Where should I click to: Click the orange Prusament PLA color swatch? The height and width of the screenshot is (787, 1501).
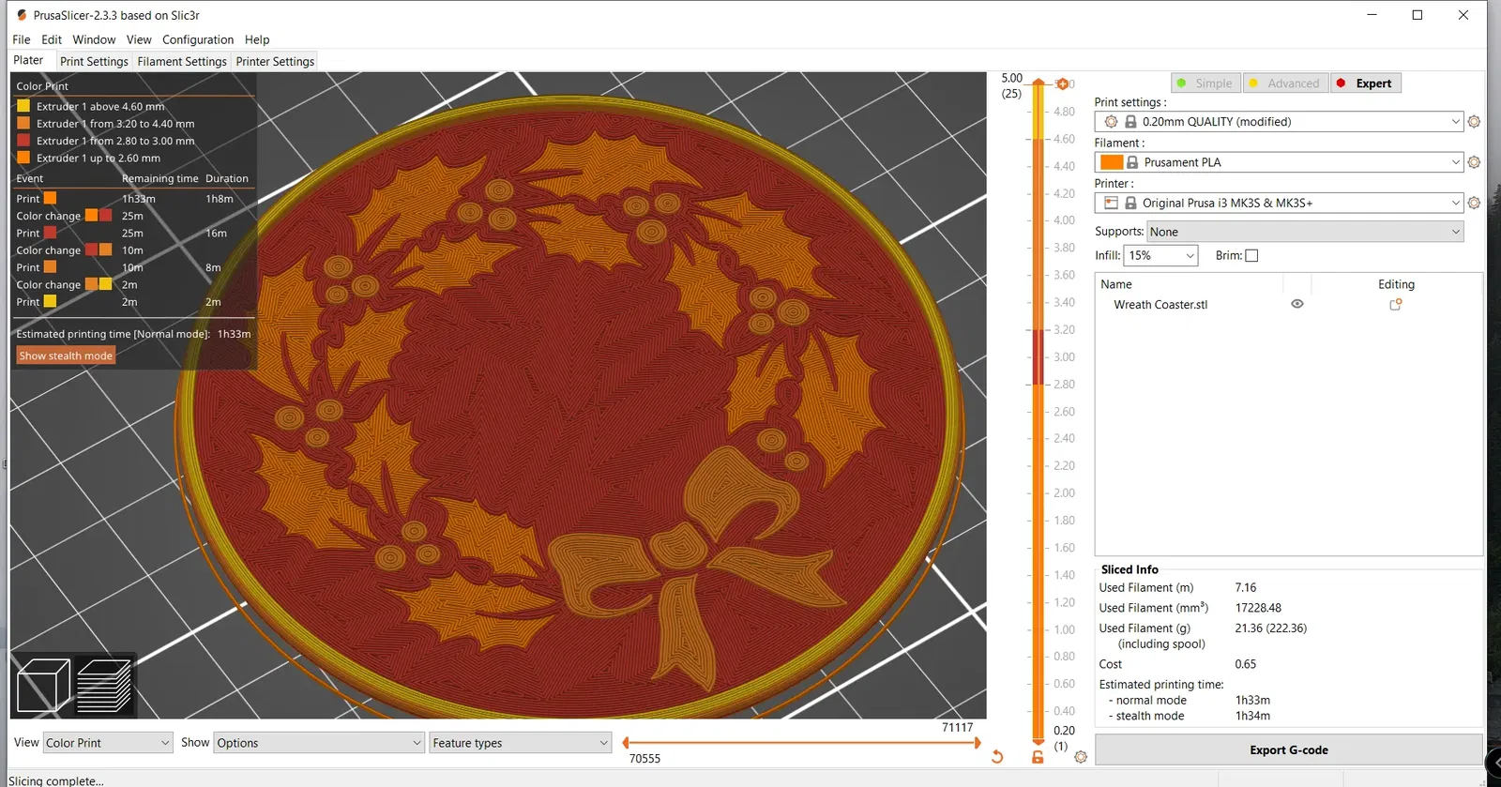click(x=1112, y=162)
